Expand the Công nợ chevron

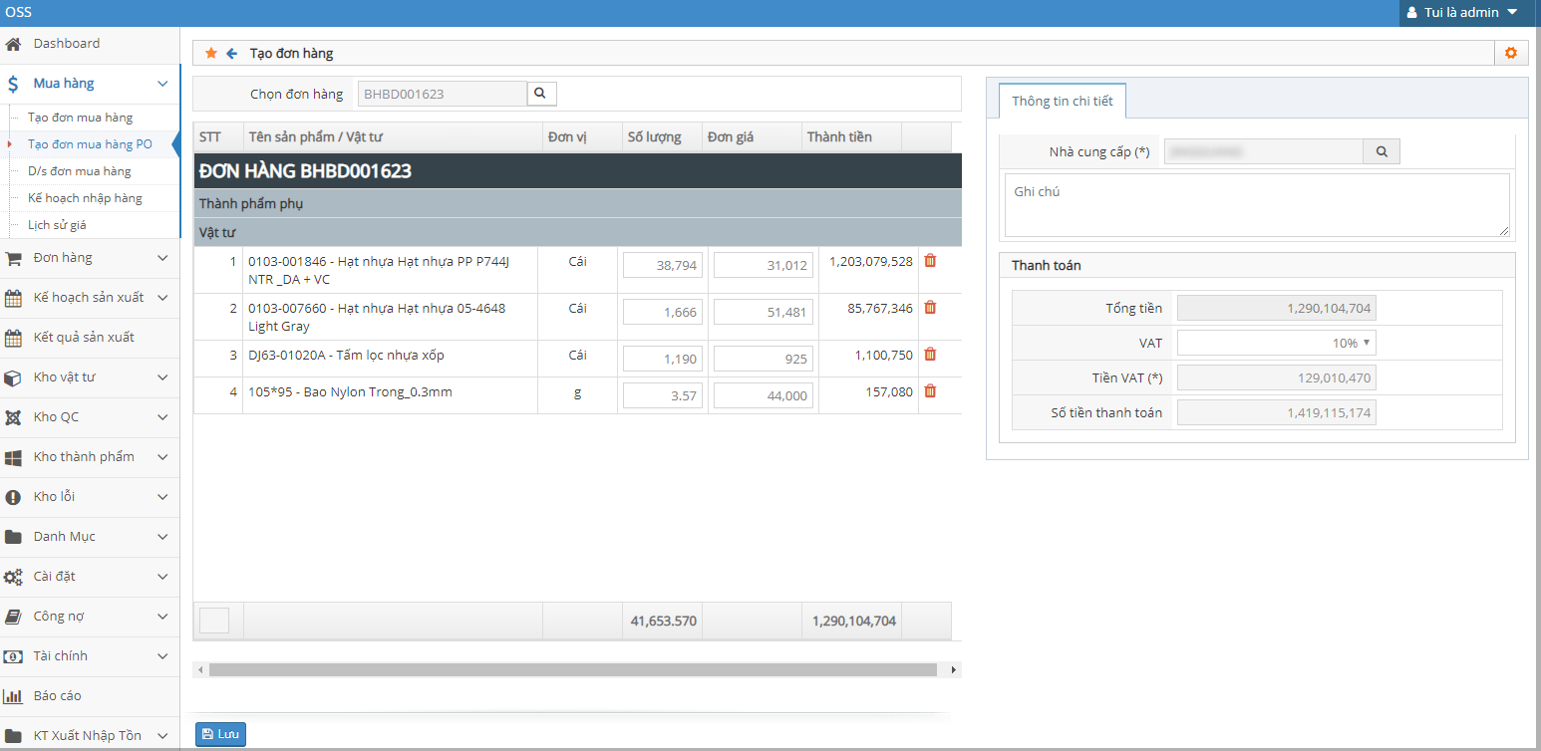[x=162, y=618]
